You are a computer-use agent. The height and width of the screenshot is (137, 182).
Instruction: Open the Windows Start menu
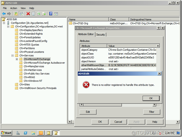tap(6, 133)
